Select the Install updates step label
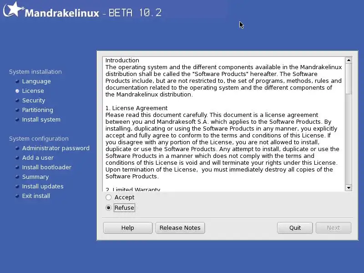 click(x=43, y=187)
